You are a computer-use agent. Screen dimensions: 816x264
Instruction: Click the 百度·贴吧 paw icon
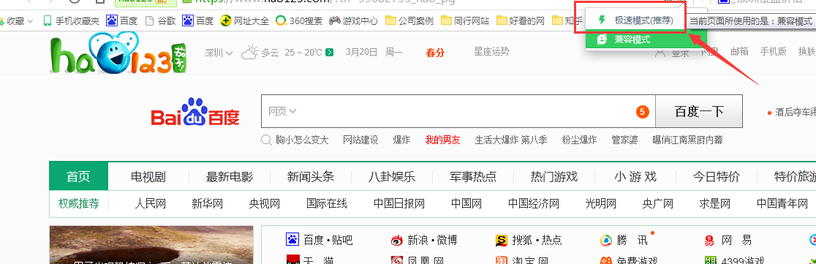click(292, 240)
